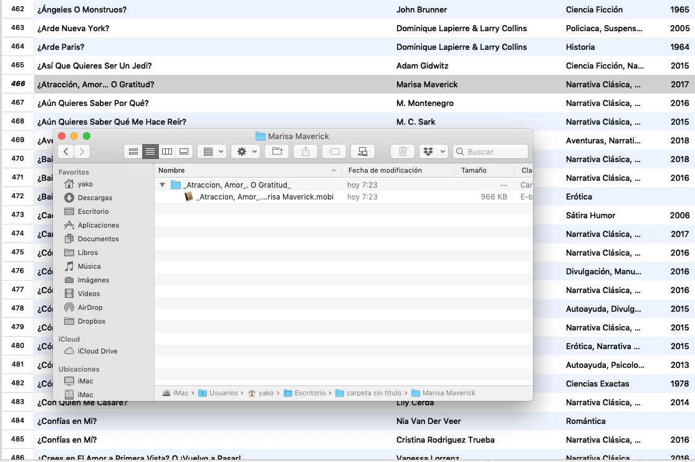The height and width of the screenshot is (462, 695).
Task: Click author Cristina Rodriguez Trueba
Action: point(446,440)
